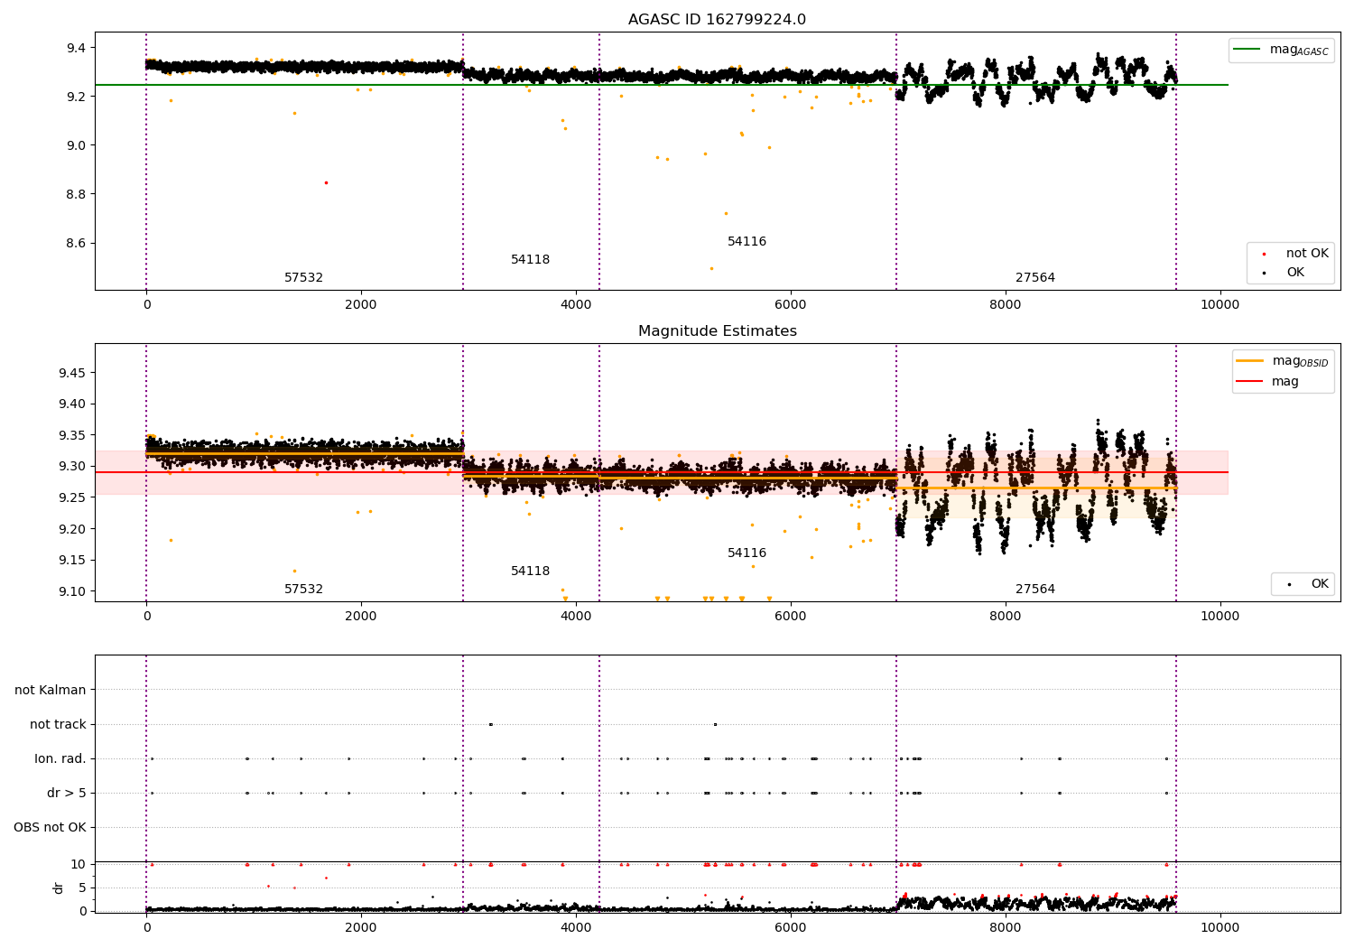1354x948 pixels.
Task: Click the 10 tick on the dr axis
Action: click(79, 864)
